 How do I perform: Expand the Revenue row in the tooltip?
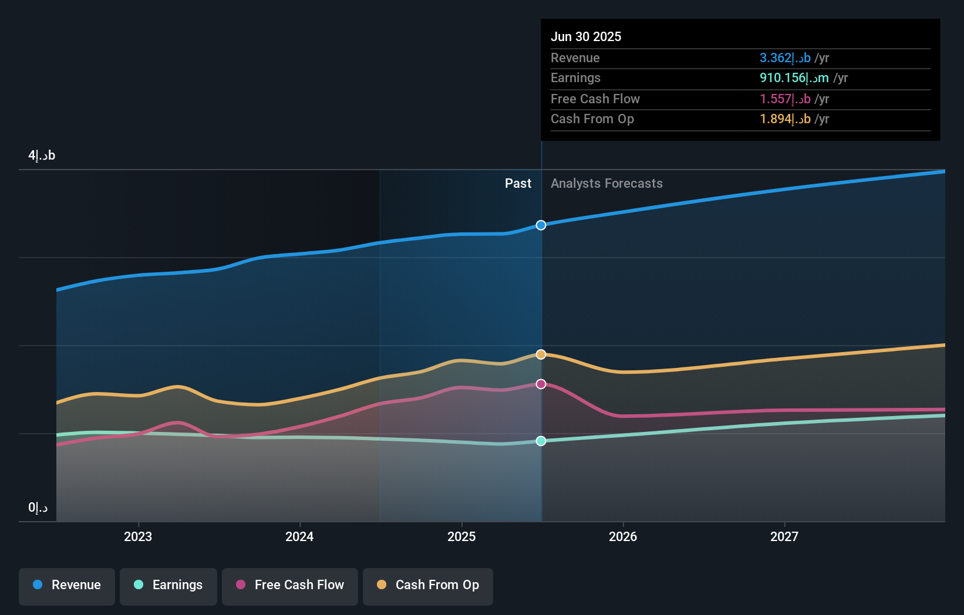click(575, 58)
